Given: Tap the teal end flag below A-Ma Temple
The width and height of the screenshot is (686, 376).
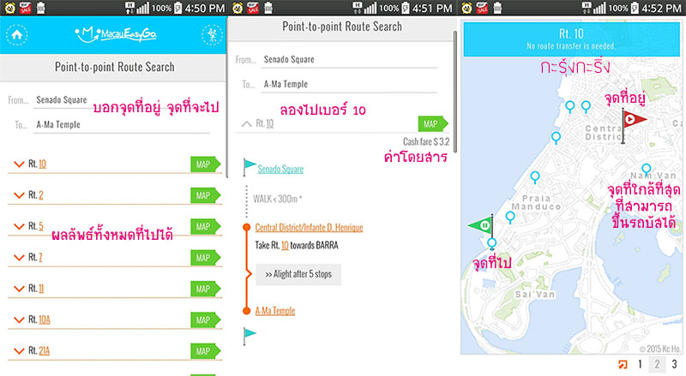Looking at the screenshot, I should [x=249, y=336].
